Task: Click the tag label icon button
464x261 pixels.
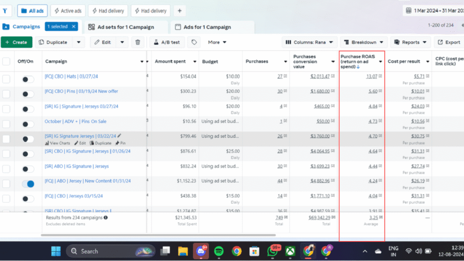Action: pos(194,42)
